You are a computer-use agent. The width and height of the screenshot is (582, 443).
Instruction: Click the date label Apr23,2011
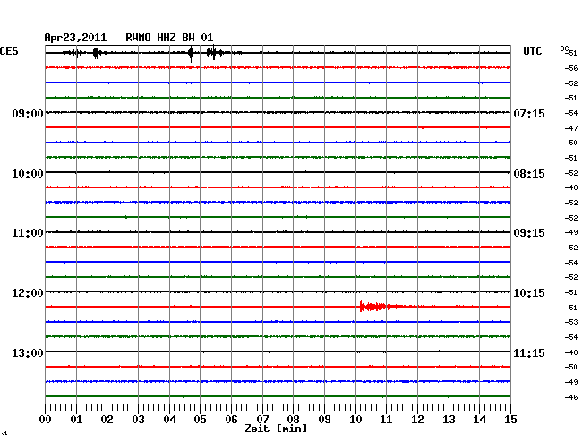coord(75,38)
